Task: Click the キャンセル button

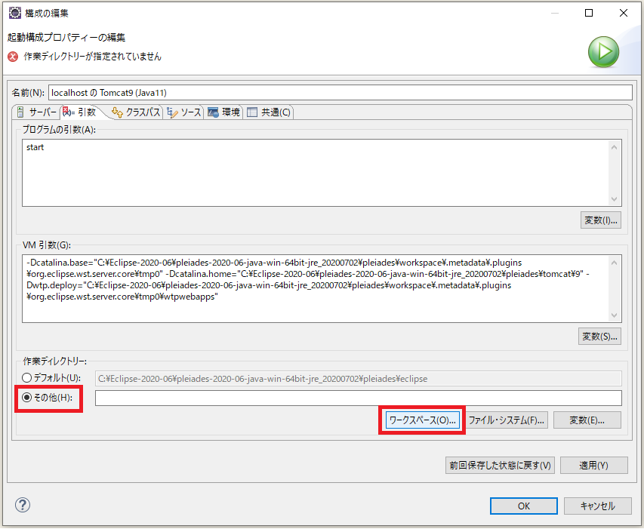Action: pyautogui.click(x=598, y=506)
